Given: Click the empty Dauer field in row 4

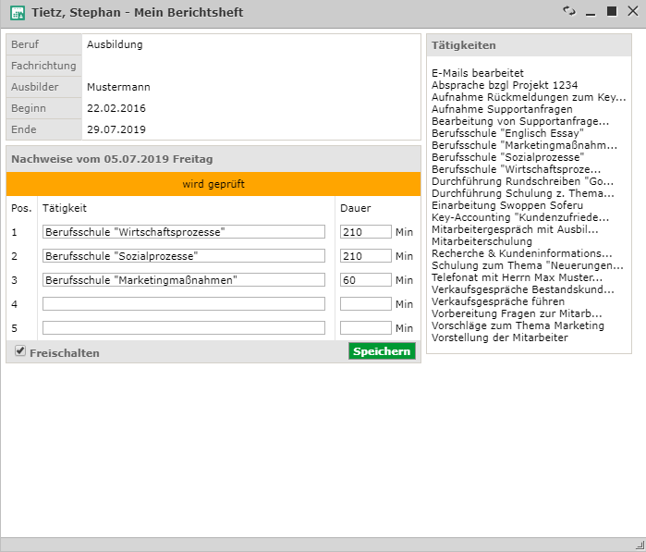Looking at the screenshot, I should click(366, 304).
